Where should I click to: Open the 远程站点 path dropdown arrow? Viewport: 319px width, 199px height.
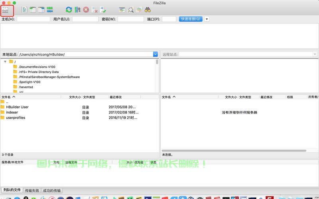pyautogui.click(x=315, y=54)
